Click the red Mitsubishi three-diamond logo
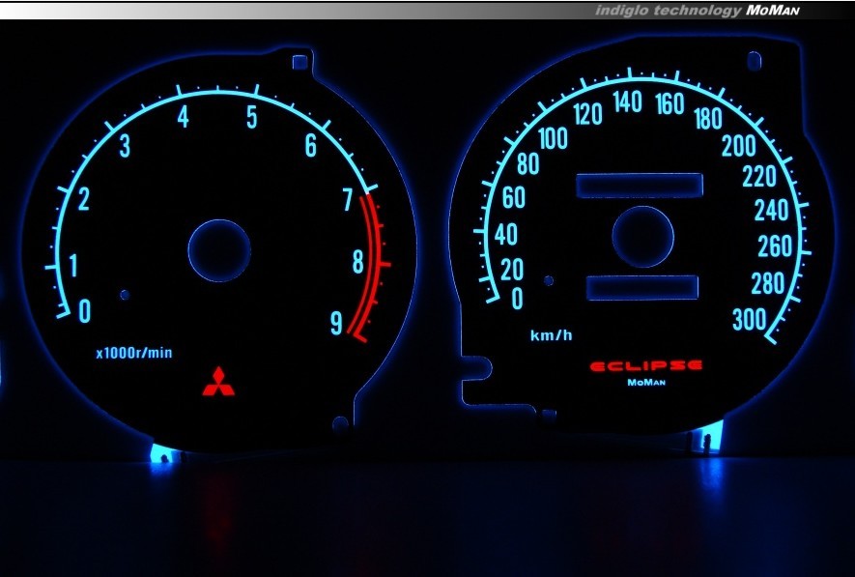The height and width of the screenshot is (577, 855). 218,381
